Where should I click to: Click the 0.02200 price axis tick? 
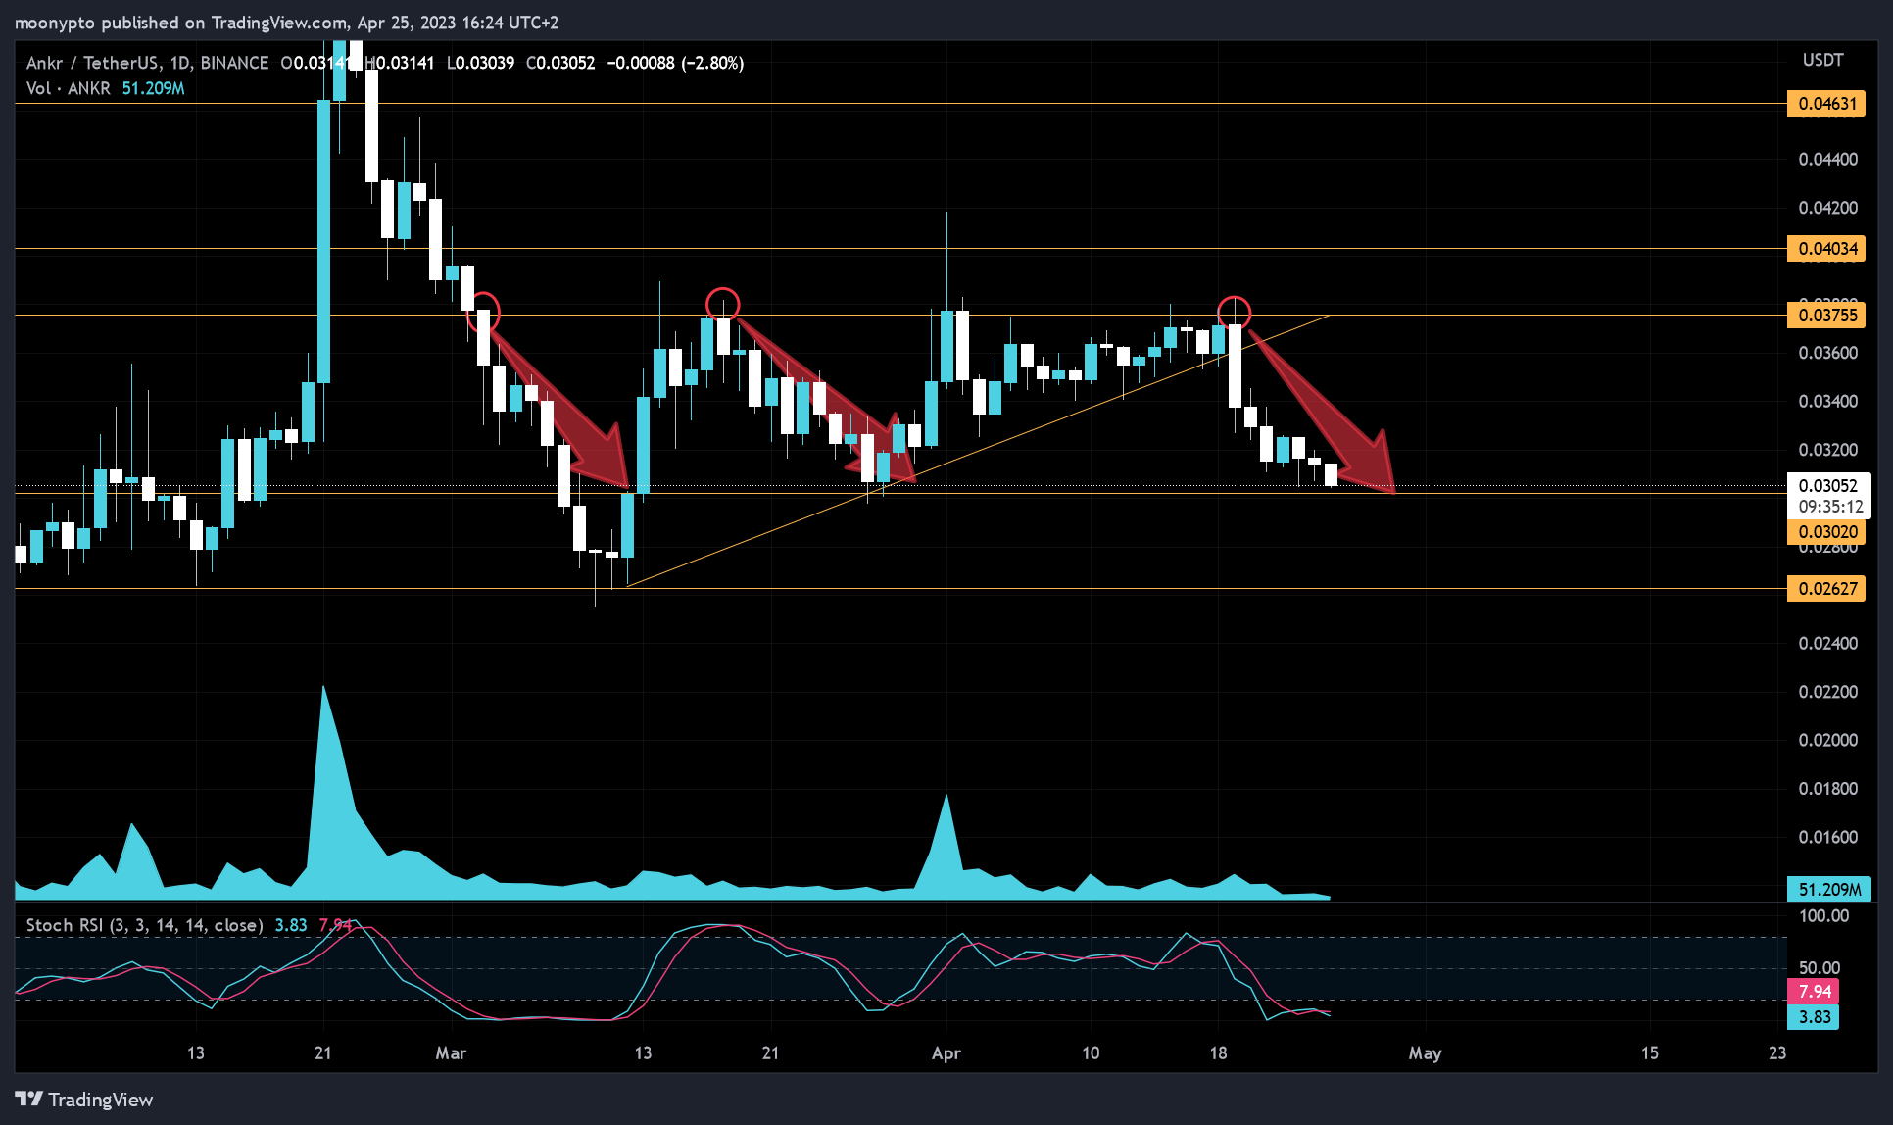1827,692
